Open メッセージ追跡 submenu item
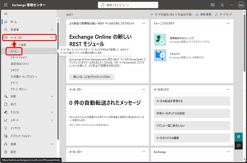Screen dimensions: 247x163 (x=18, y=45)
